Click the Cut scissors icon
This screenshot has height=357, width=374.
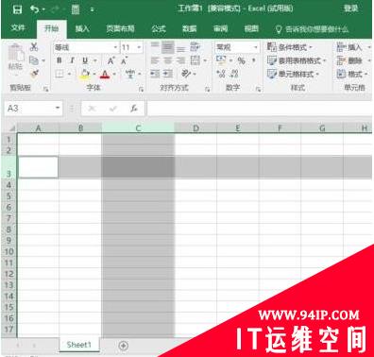pyautogui.click(x=34, y=47)
